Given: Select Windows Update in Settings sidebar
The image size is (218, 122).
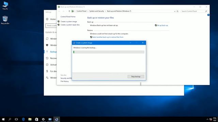Looking at the screenshot, I should tap(51, 39).
